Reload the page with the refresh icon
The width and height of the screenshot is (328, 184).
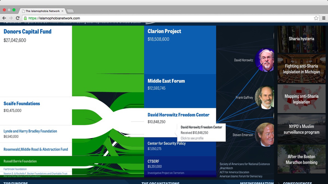tap(18, 18)
